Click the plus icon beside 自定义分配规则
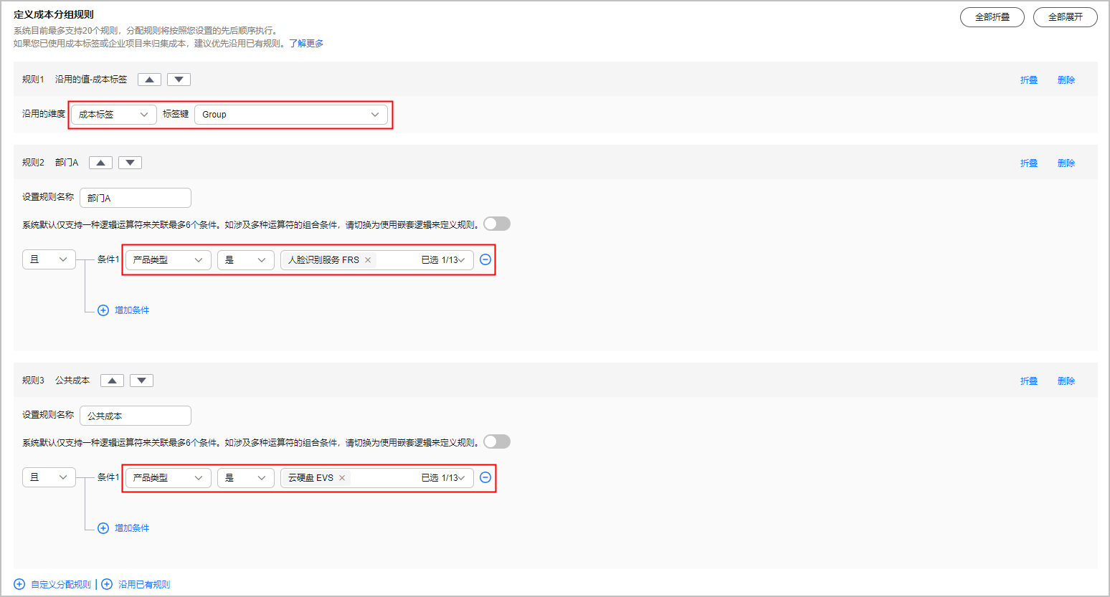 19,584
